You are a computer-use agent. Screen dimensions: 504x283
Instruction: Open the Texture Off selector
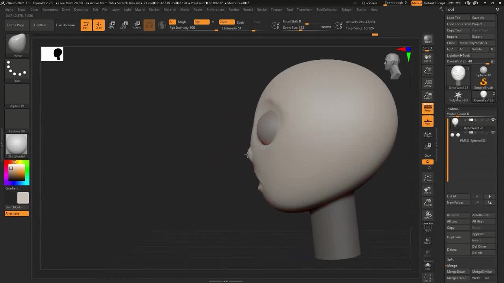(x=17, y=121)
